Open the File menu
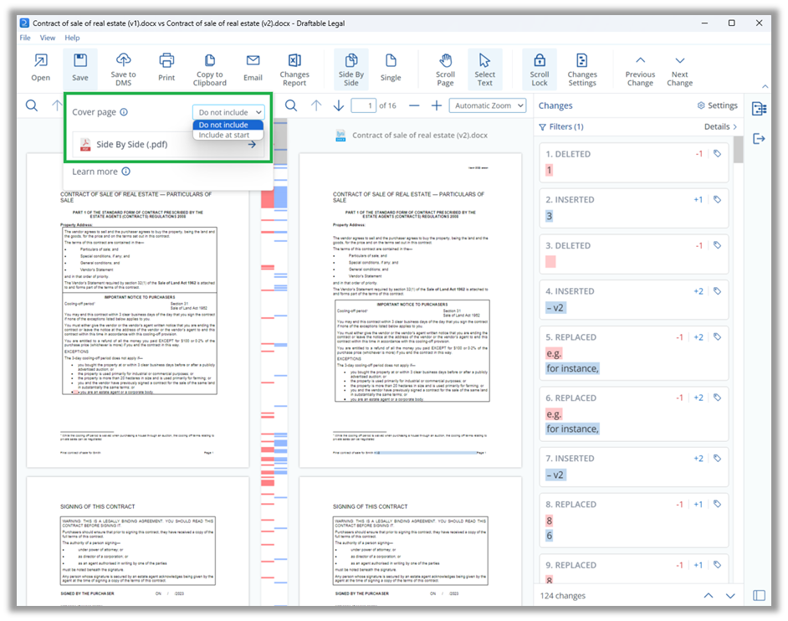The image size is (788, 621). point(24,38)
